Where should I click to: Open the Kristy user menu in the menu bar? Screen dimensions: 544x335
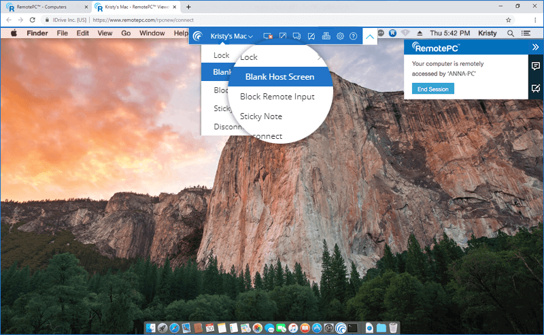pos(488,33)
